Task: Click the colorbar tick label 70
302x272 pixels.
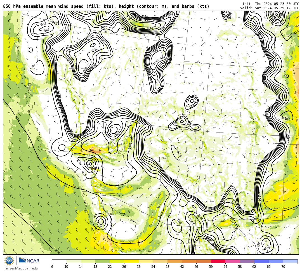Action: pyautogui.click(x=283, y=267)
